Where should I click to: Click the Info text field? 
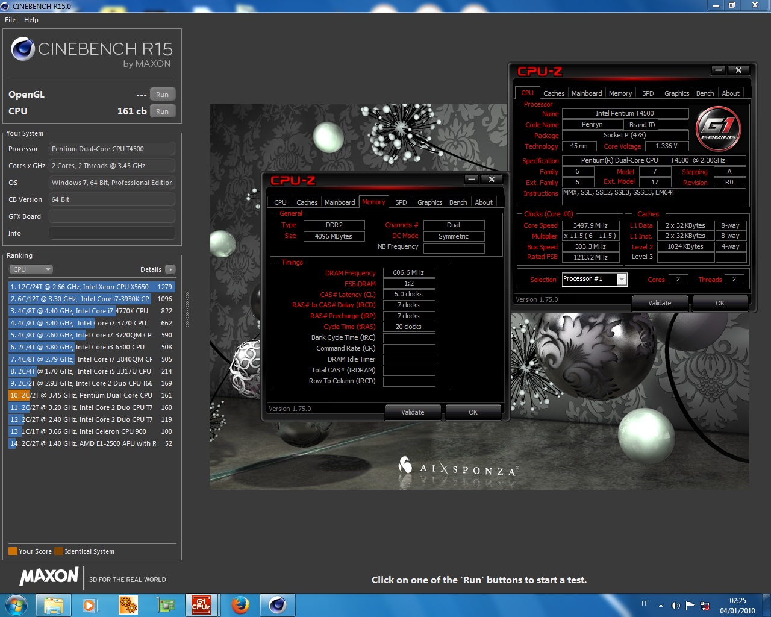click(112, 233)
